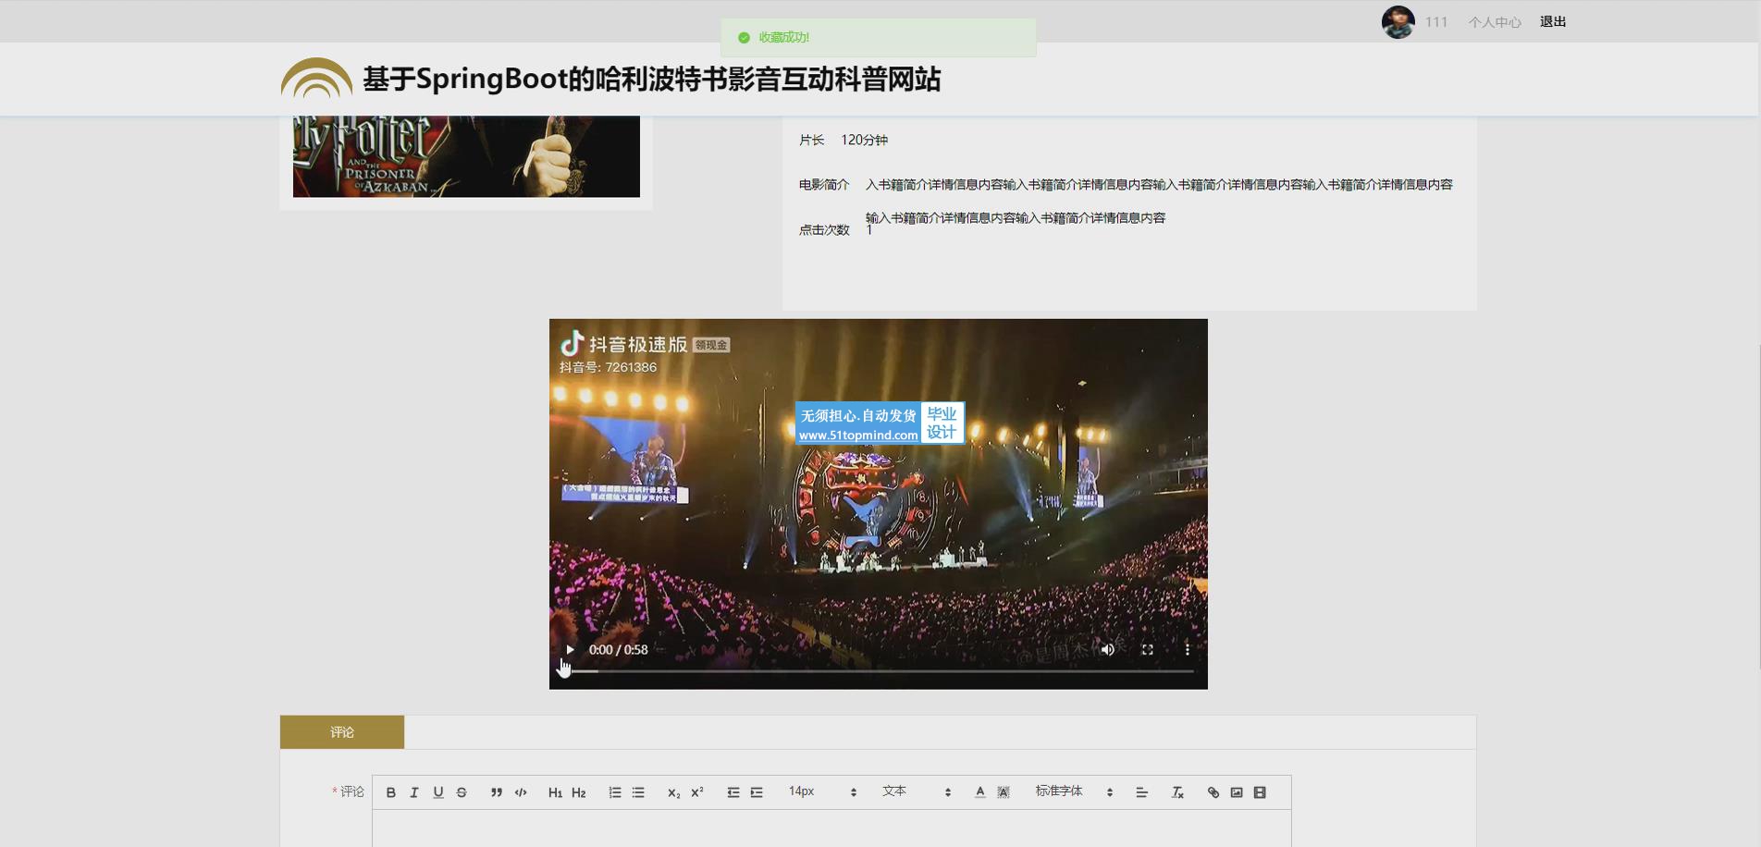Create an ordered numbered list
Screen dimensions: 1761x847
point(615,792)
